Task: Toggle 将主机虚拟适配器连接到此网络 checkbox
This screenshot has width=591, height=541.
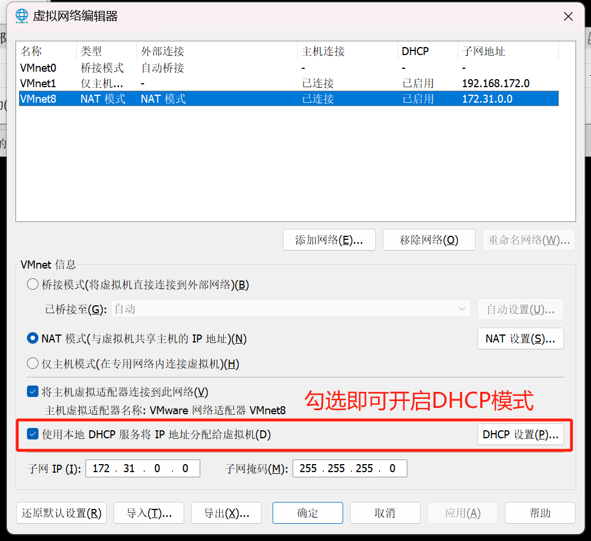Action: 33,391
